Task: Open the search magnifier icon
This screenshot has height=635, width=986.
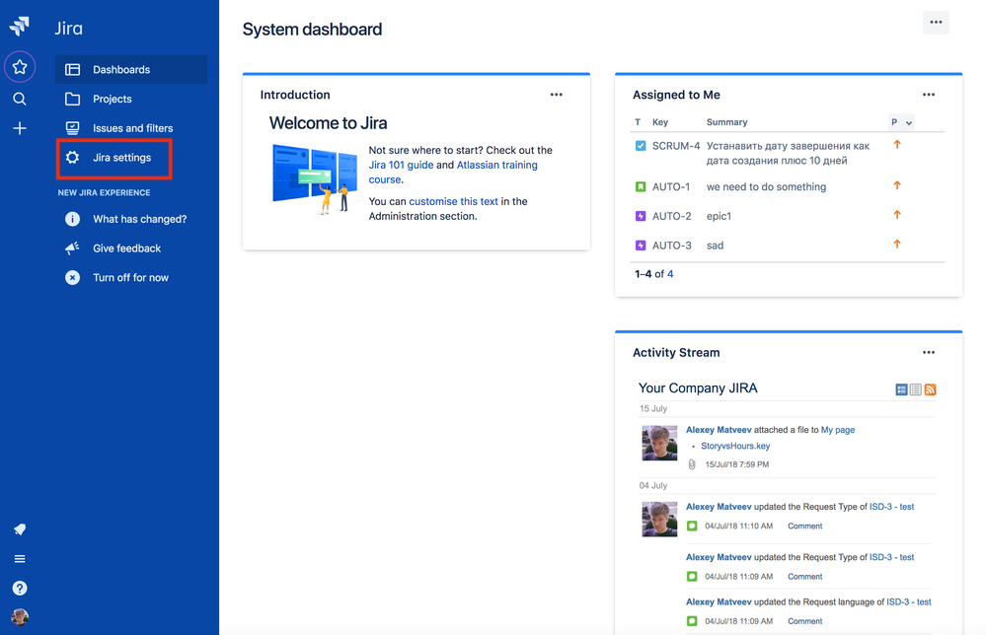Action: pyautogui.click(x=20, y=99)
